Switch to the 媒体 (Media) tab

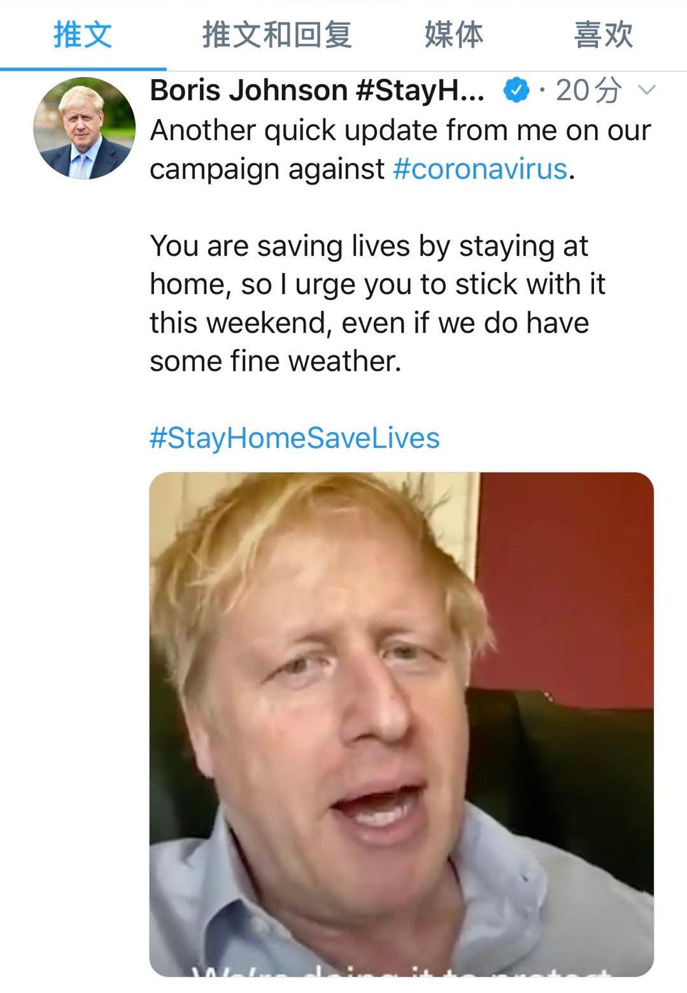(x=453, y=37)
